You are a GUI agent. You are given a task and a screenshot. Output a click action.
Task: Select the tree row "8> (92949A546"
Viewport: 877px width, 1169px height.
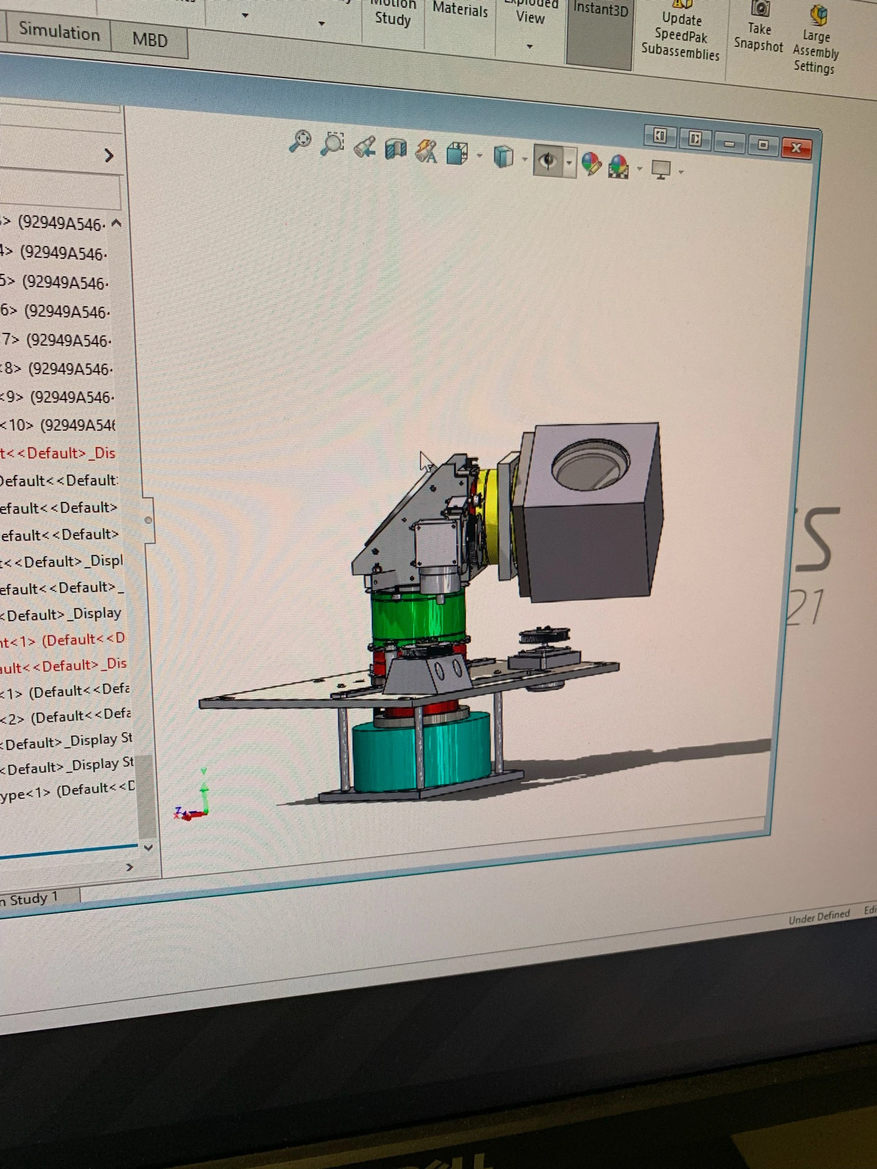pos(57,369)
